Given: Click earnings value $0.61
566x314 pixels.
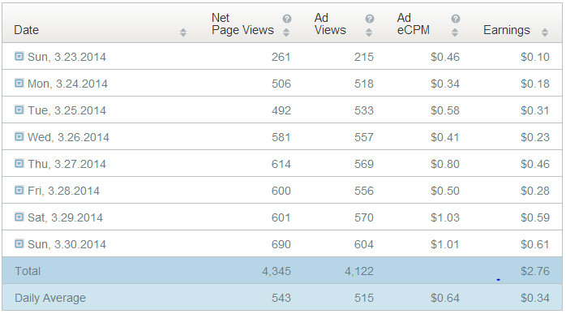Looking at the screenshot, I should [x=535, y=244].
